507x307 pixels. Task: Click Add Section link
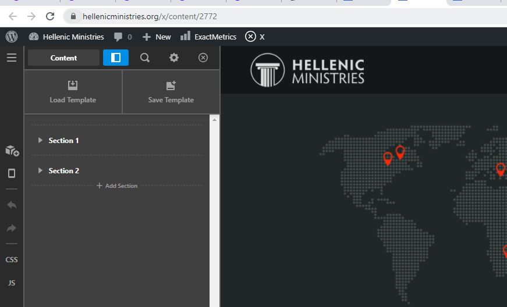117,185
